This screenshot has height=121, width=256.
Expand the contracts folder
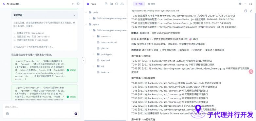coord(94,36)
